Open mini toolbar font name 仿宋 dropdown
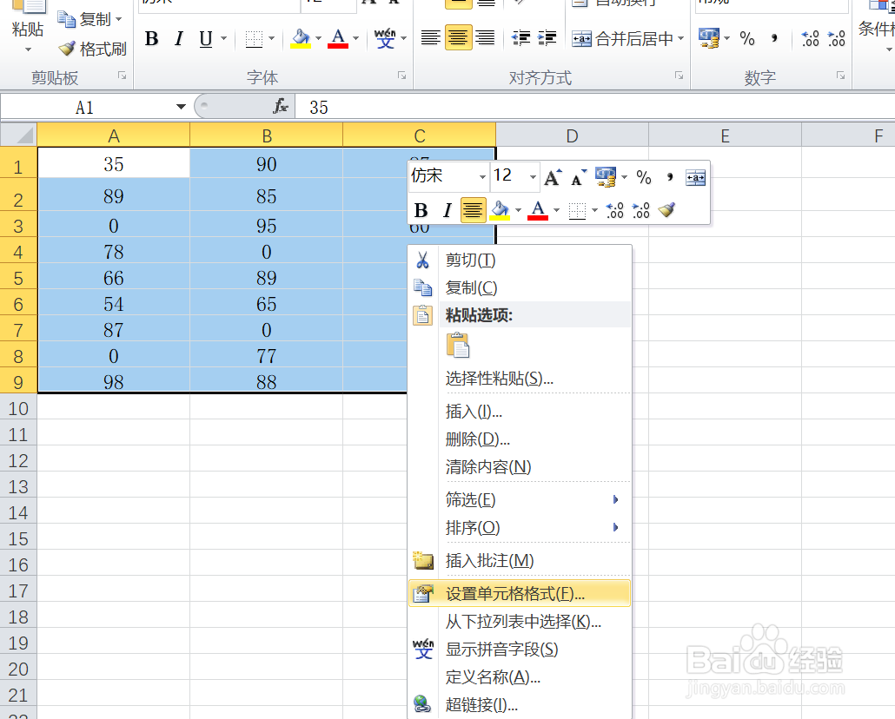The width and height of the screenshot is (895, 719). [482, 177]
